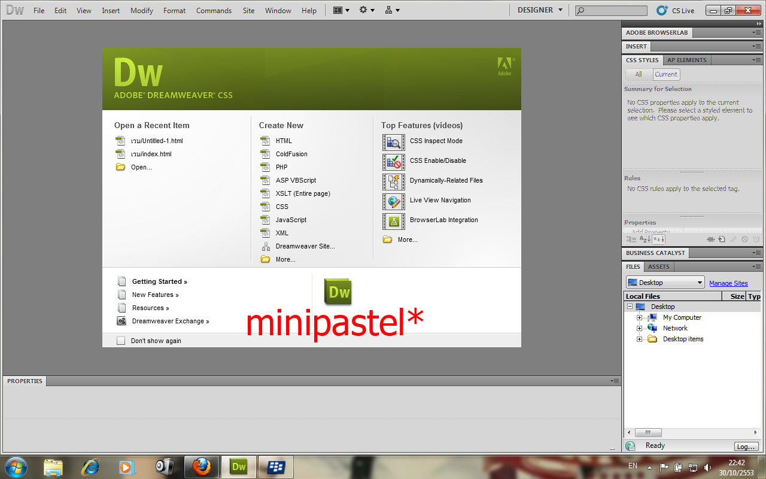Click the New CSS Rule icon
The image size is (766, 479).
[722, 239]
